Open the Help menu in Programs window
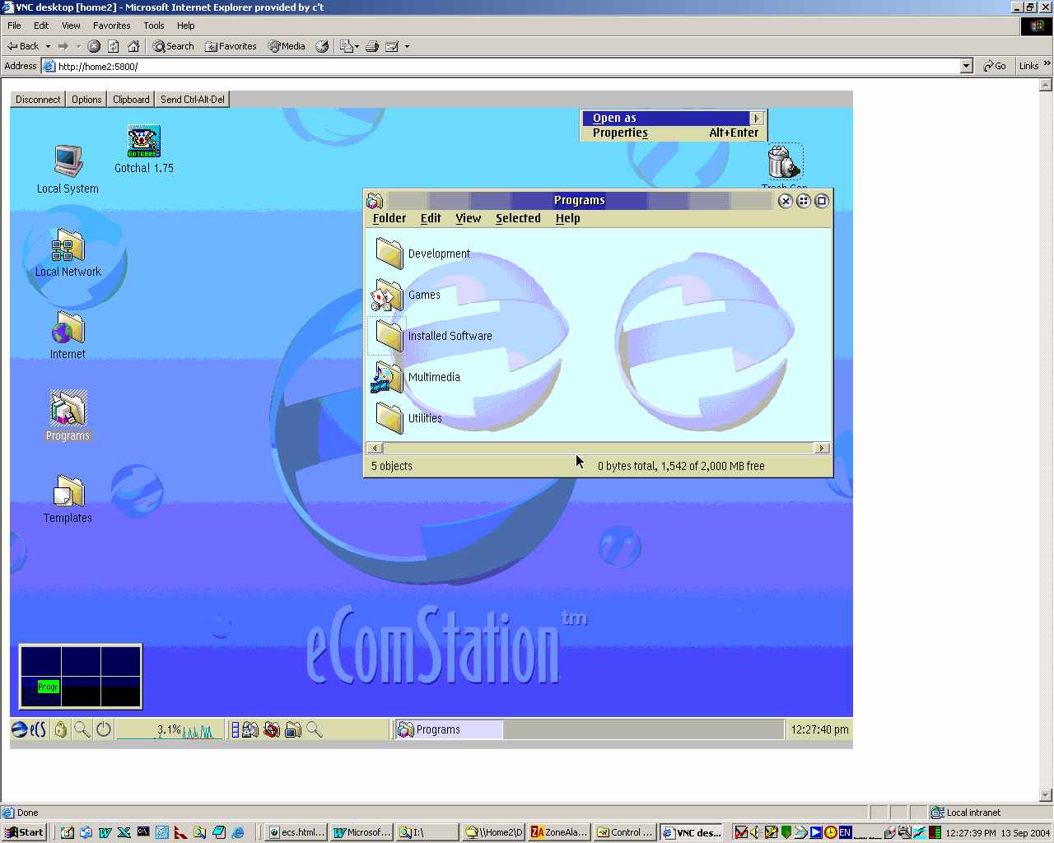This screenshot has width=1054, height=843. tap(567, 218)
